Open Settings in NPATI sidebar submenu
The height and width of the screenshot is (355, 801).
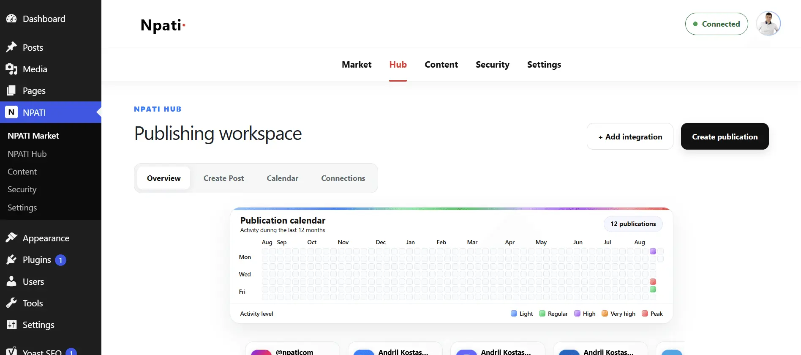point(22,208)
